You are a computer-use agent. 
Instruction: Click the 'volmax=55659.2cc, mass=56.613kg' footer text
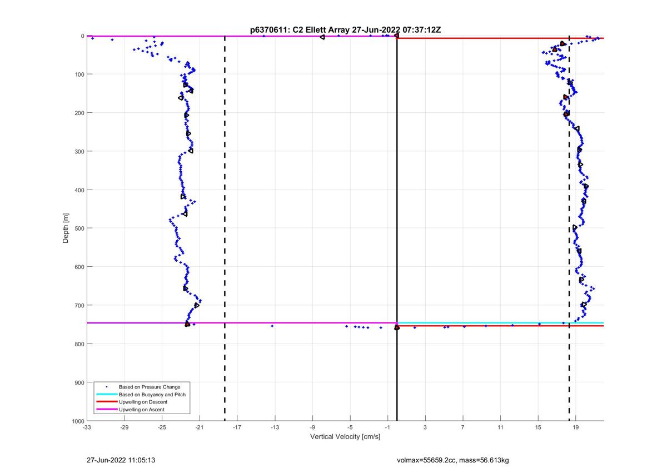453,460
